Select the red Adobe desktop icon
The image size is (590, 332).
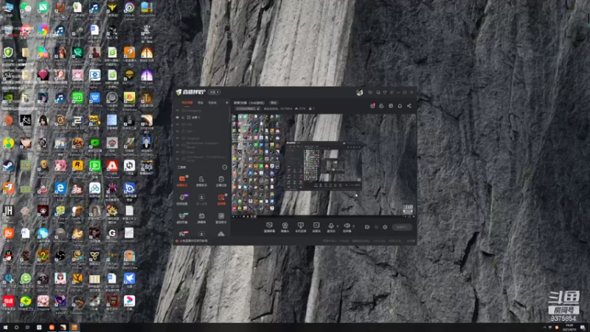[112, 165]
